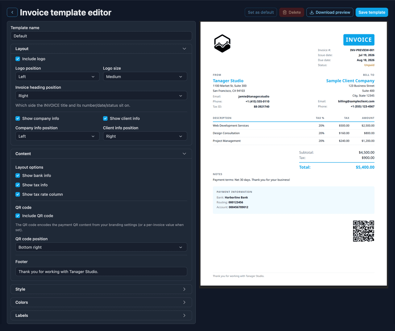Open the Logo size dropdown
395x331 pixels.
145,77
